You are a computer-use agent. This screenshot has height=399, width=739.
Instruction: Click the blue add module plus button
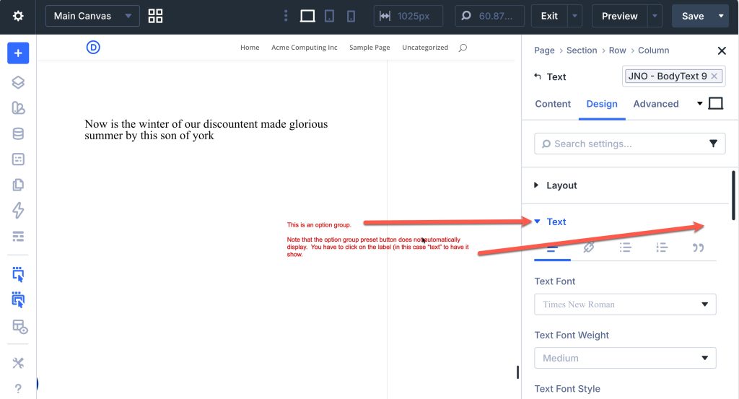point(18,53)
